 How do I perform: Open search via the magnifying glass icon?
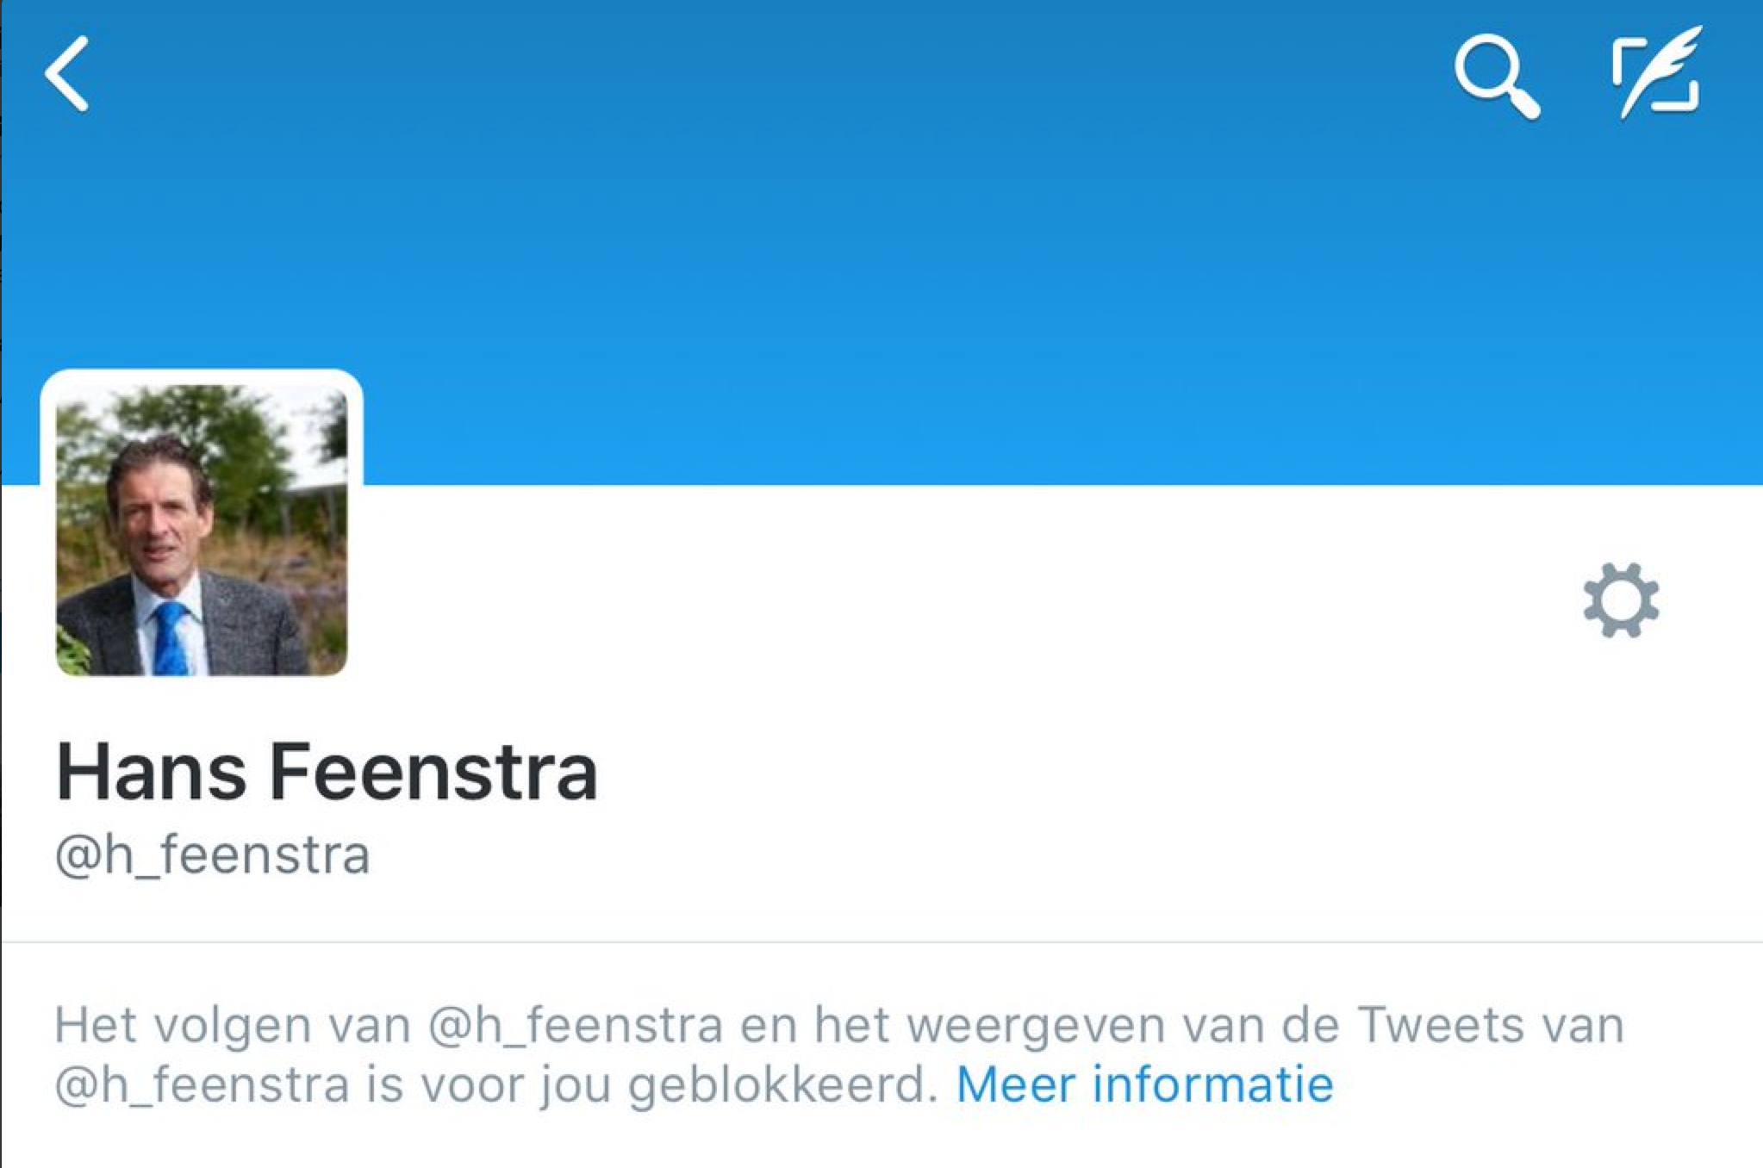[1497, 76]
